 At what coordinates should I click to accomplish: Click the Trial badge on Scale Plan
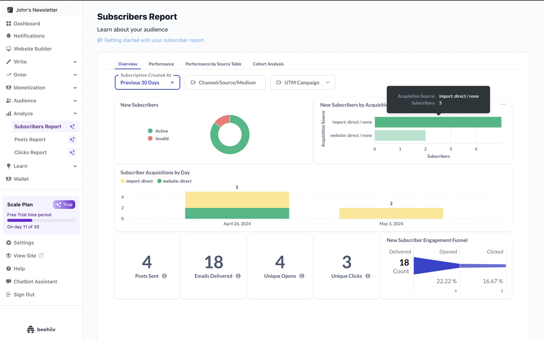point(64,205)
